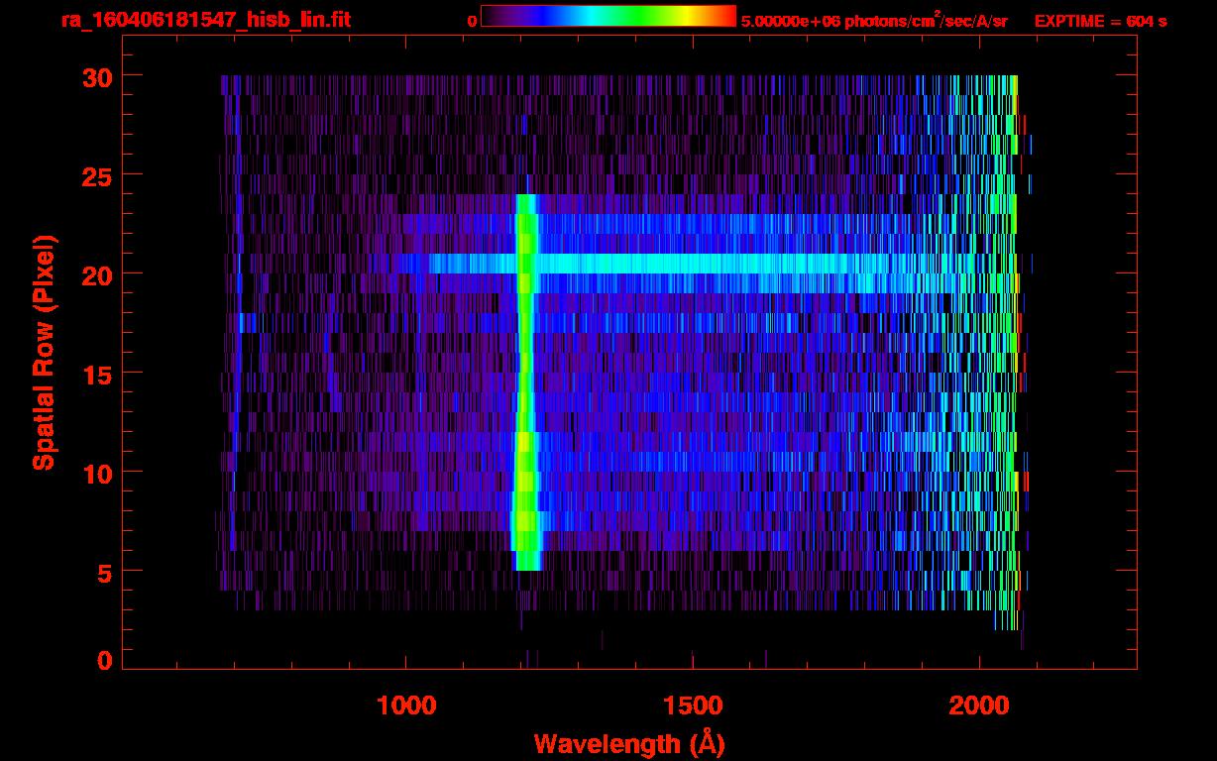Click the 1500 wavelength tick label
Viewport: 1217px width, 761px height.
pos(693,706)
